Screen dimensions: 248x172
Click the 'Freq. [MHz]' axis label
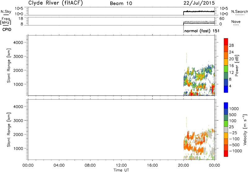coord(6,21)
